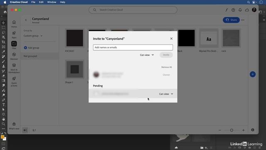Go back using the left chevron beside Canyonland
Viewport: 266px width, 150px height.
(26, 20)
